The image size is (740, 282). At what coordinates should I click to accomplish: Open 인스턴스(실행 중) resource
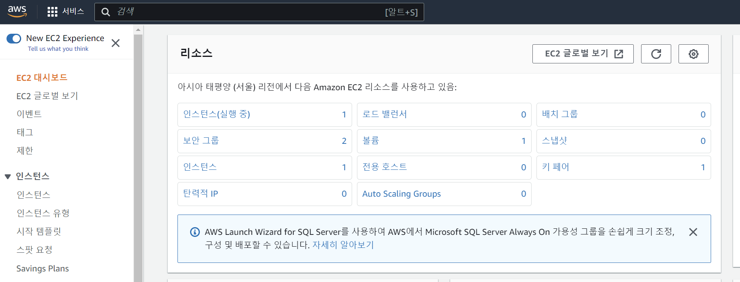pyautogui.click(x=217, y=114)
